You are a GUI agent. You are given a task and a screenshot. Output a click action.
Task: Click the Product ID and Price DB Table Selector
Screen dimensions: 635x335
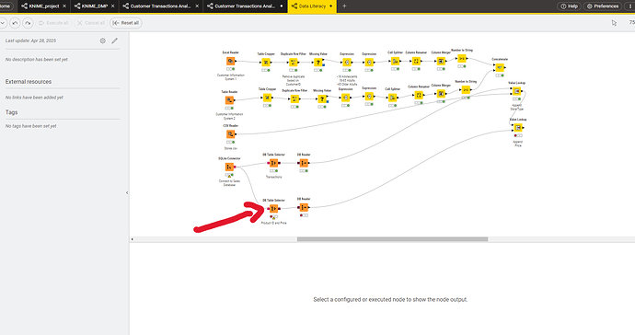pos(273,208)
